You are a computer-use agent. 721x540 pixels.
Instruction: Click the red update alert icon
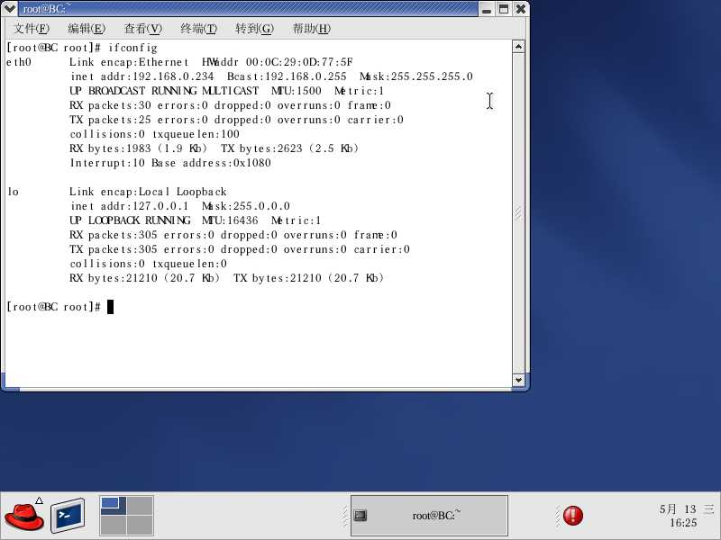tap(573, 515)
